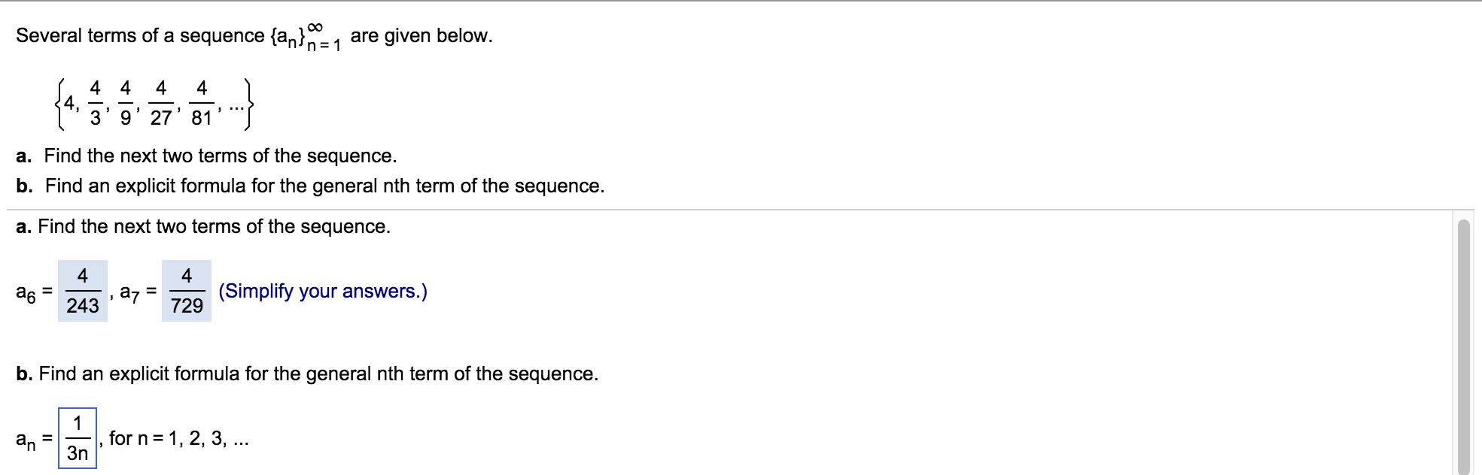1482x475 pixels.
Task: Click the 3n denominator in the formula box
Action: tap(77, 452)
